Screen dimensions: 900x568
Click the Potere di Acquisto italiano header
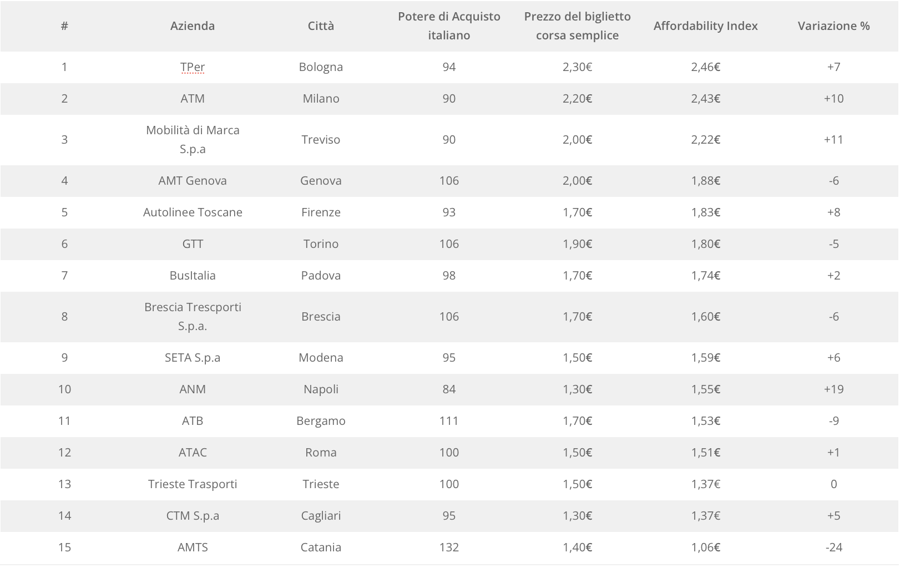point(449,26)
